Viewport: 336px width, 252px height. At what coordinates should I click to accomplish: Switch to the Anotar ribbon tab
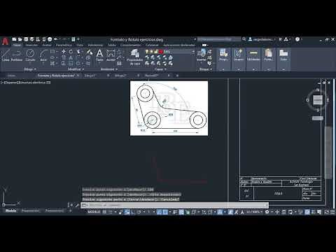point(47,45)
